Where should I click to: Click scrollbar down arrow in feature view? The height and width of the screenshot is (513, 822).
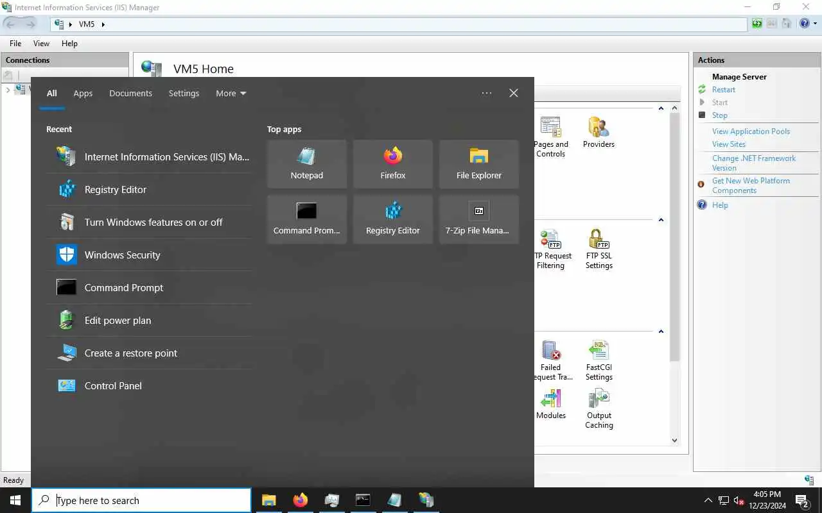click(674, 441)
